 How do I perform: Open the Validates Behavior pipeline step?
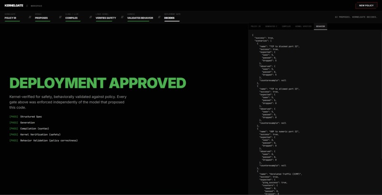click(140, 18)
